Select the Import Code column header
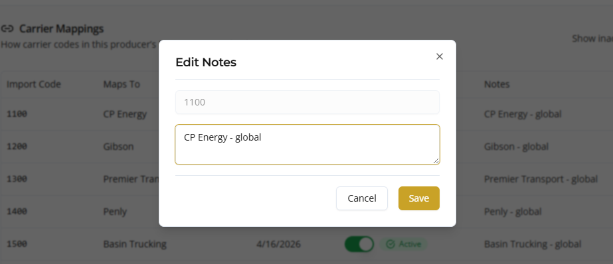The width and height of the screenshot is (613, 264). point(34,84)
